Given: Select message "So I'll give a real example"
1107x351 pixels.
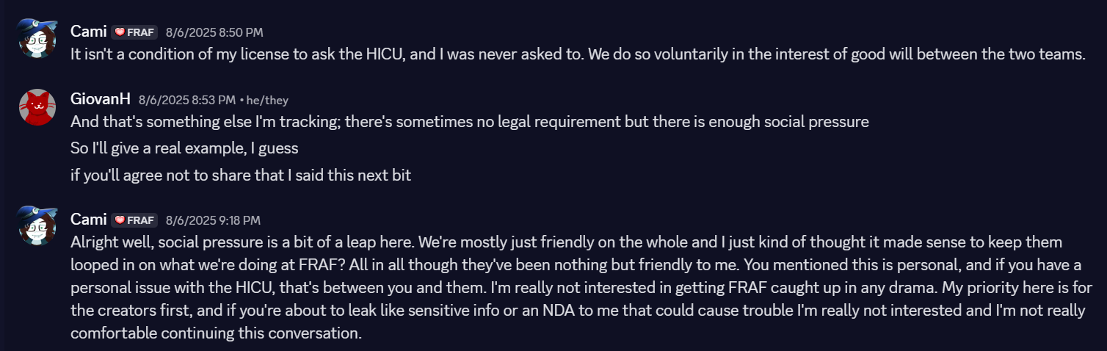Looking at the screenshot, I should pos(184,148).
